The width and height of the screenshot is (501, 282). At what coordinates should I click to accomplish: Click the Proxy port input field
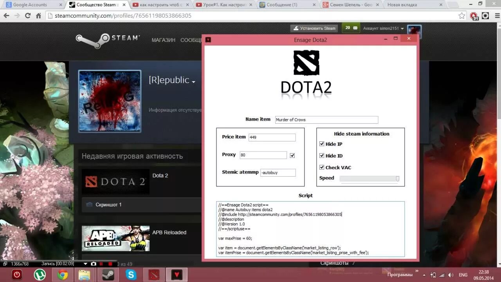tap(263, 155)
